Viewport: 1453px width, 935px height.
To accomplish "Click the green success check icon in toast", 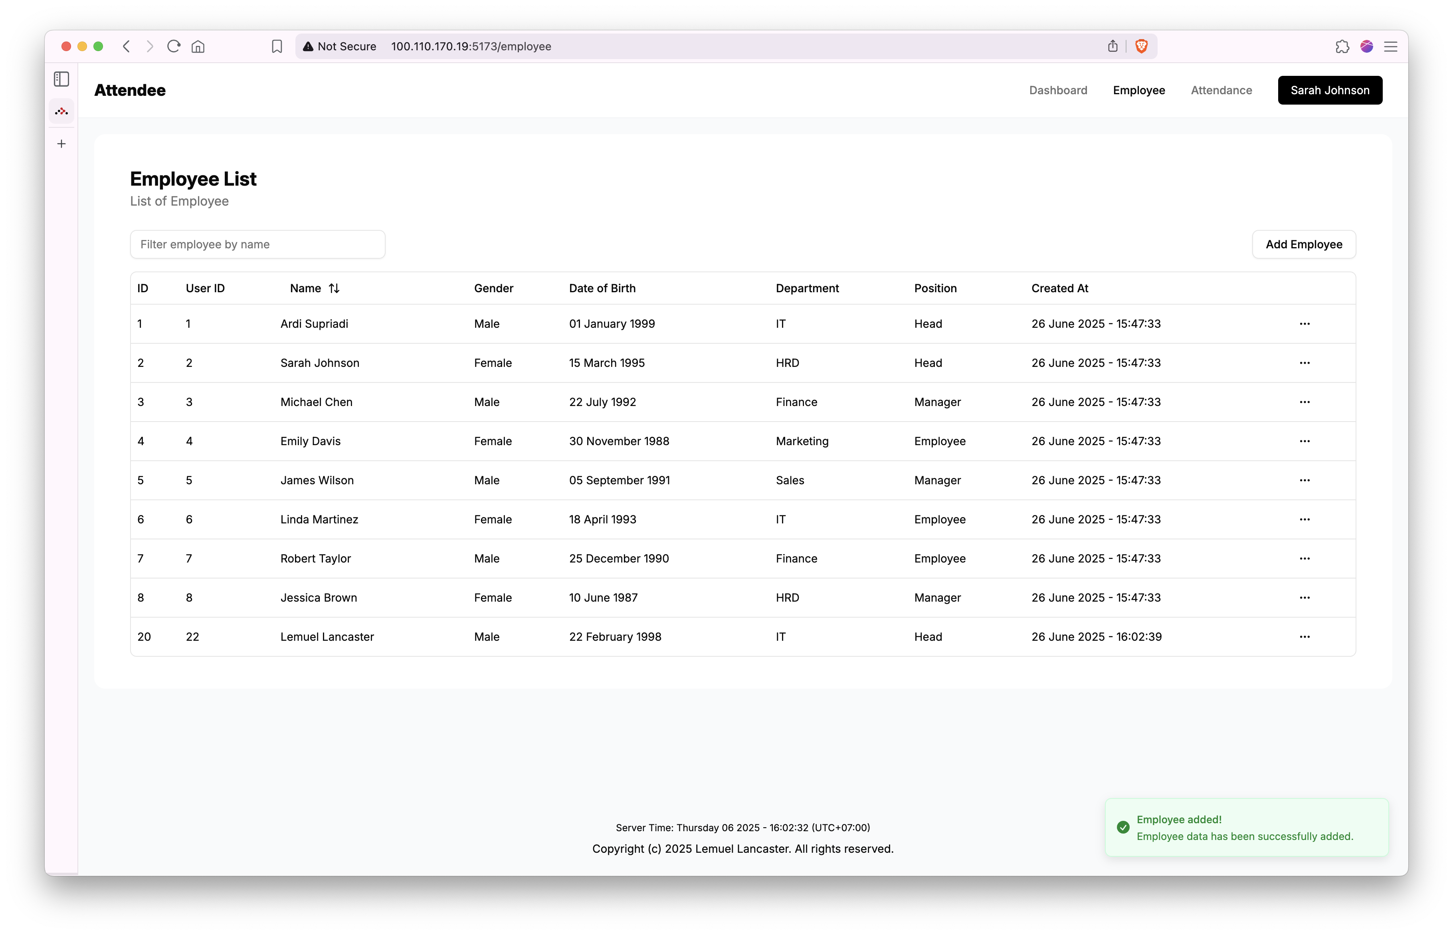I will click(1123, 827).
